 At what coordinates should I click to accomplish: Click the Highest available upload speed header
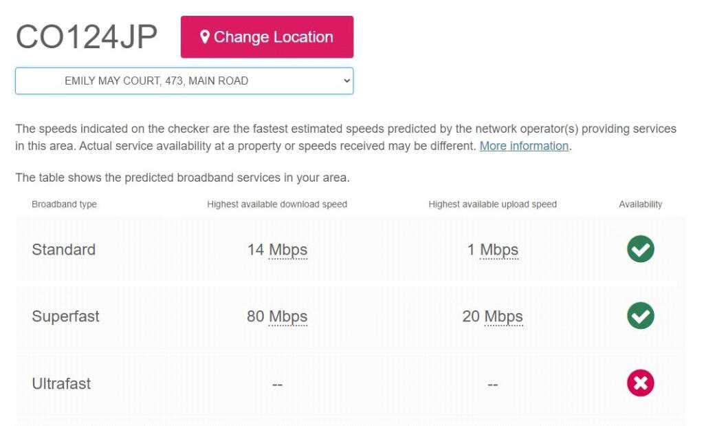(x=492, y=204)
